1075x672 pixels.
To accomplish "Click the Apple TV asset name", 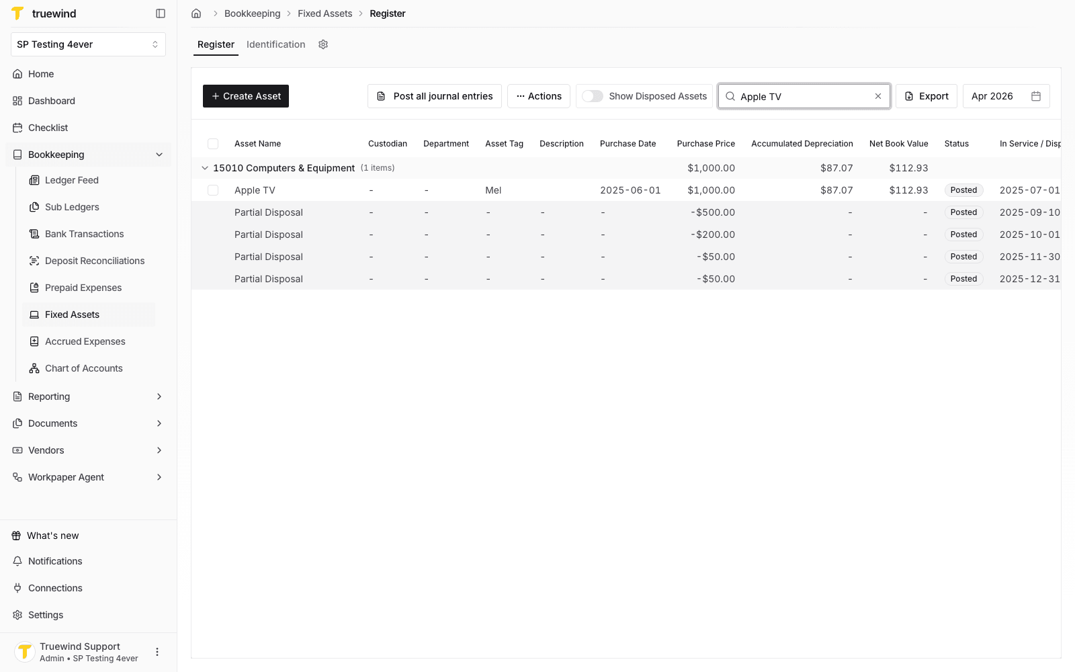I will [x=255, y=190].
